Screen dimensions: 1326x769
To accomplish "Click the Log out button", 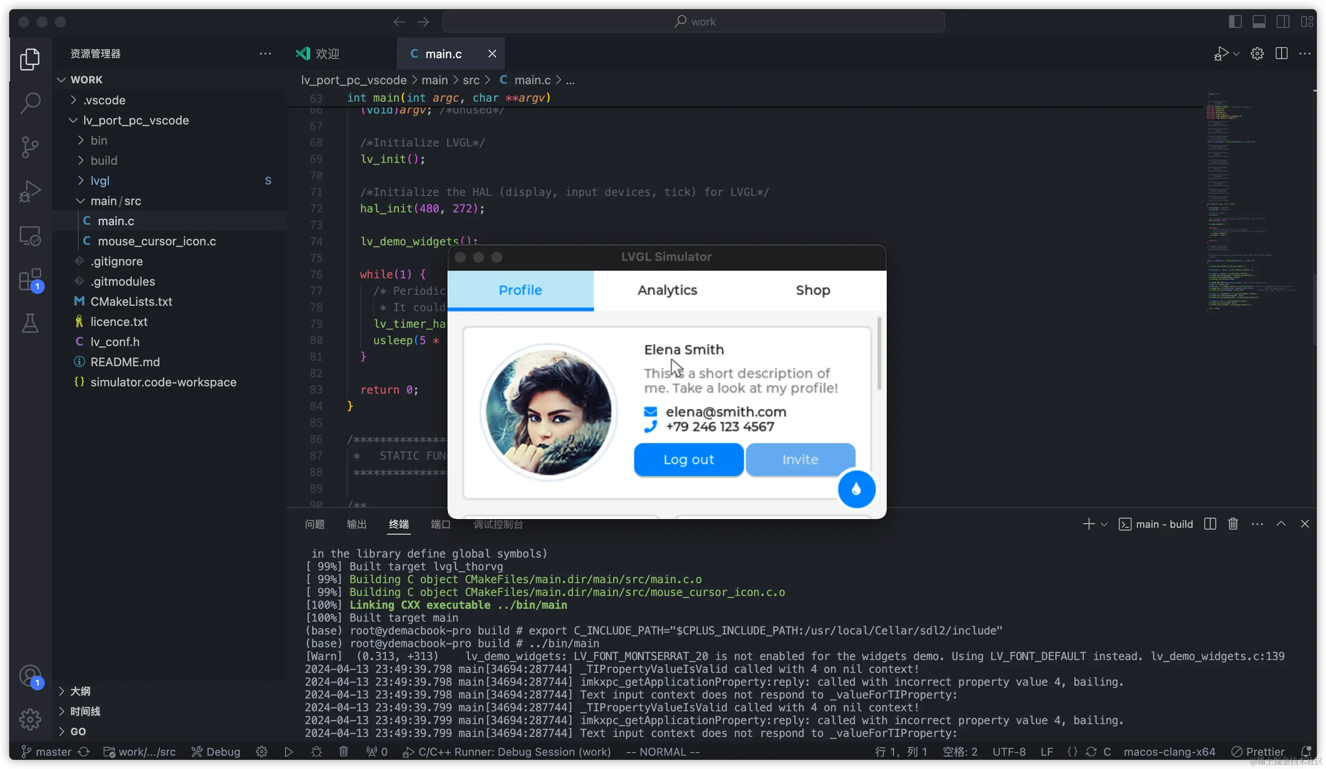I will point(688,459).
